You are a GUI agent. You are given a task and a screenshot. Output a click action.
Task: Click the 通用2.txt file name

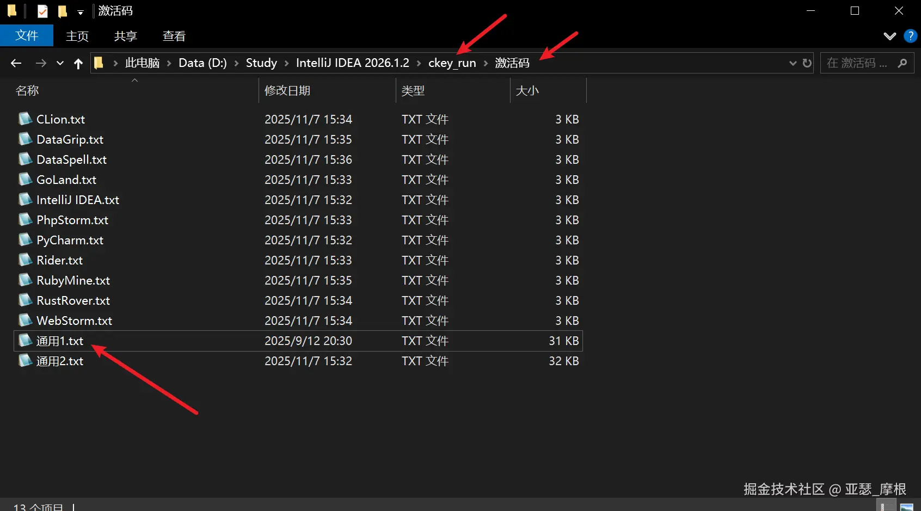[60, 361]
